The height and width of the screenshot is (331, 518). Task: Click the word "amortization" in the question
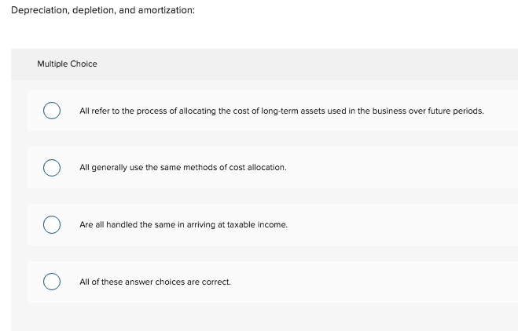coord(166,10)
